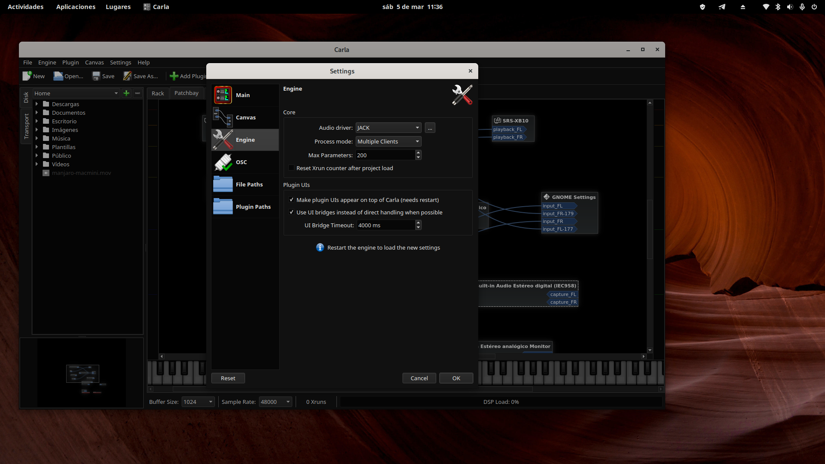Click OK to confirm settings

pos(456,378)
